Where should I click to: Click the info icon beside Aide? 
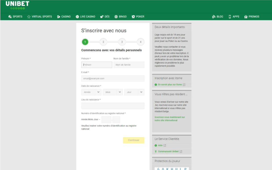(x=156, y=145)
